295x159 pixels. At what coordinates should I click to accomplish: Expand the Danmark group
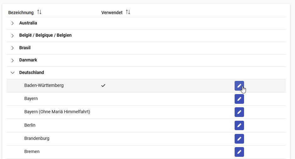coord(12,61)
